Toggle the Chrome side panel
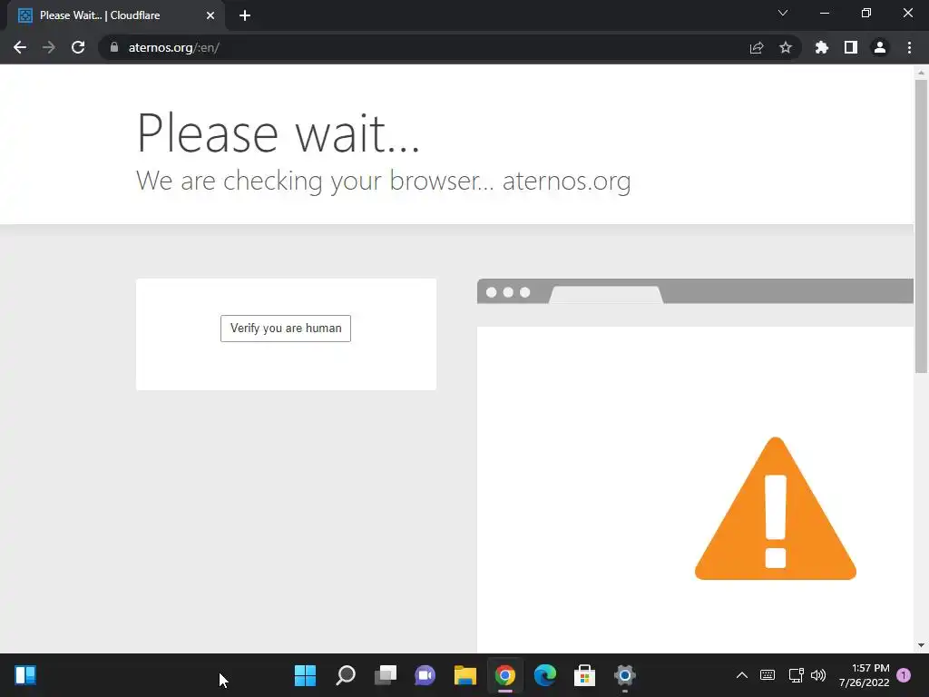 click(851, 47)
